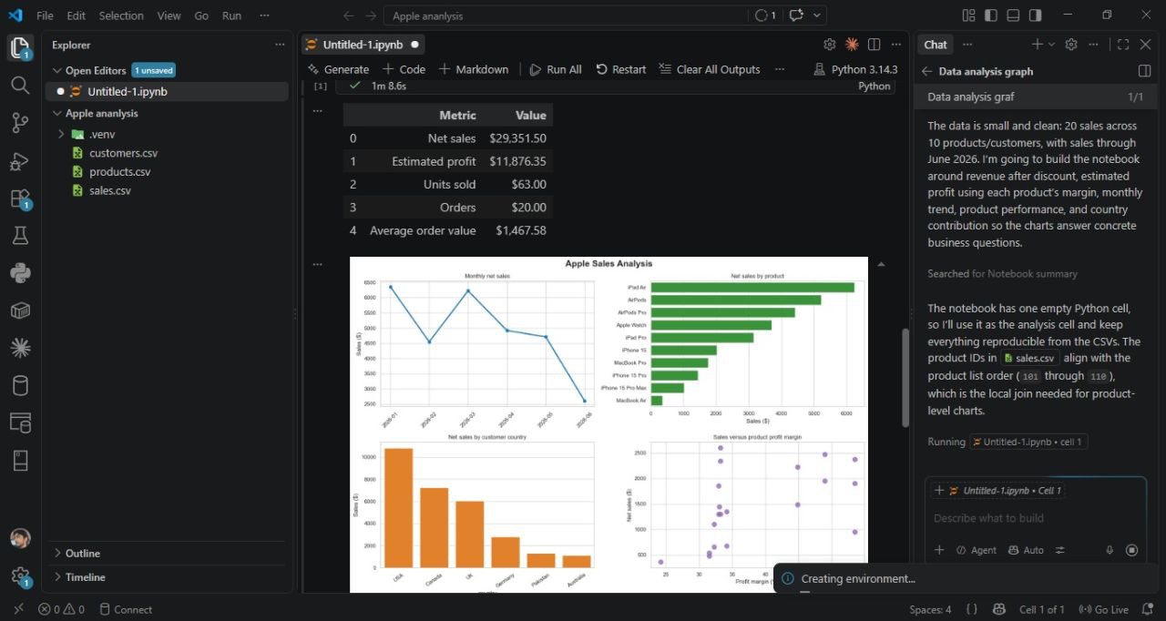Collapse the Apple ananlysis folder section

coord(102,114)
